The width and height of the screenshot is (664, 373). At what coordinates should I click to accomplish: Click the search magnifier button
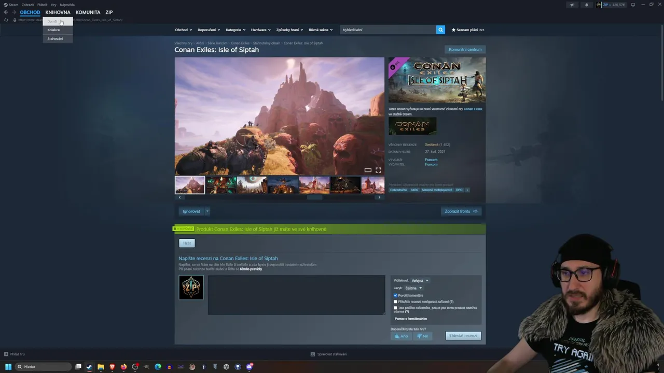(440, 30)
